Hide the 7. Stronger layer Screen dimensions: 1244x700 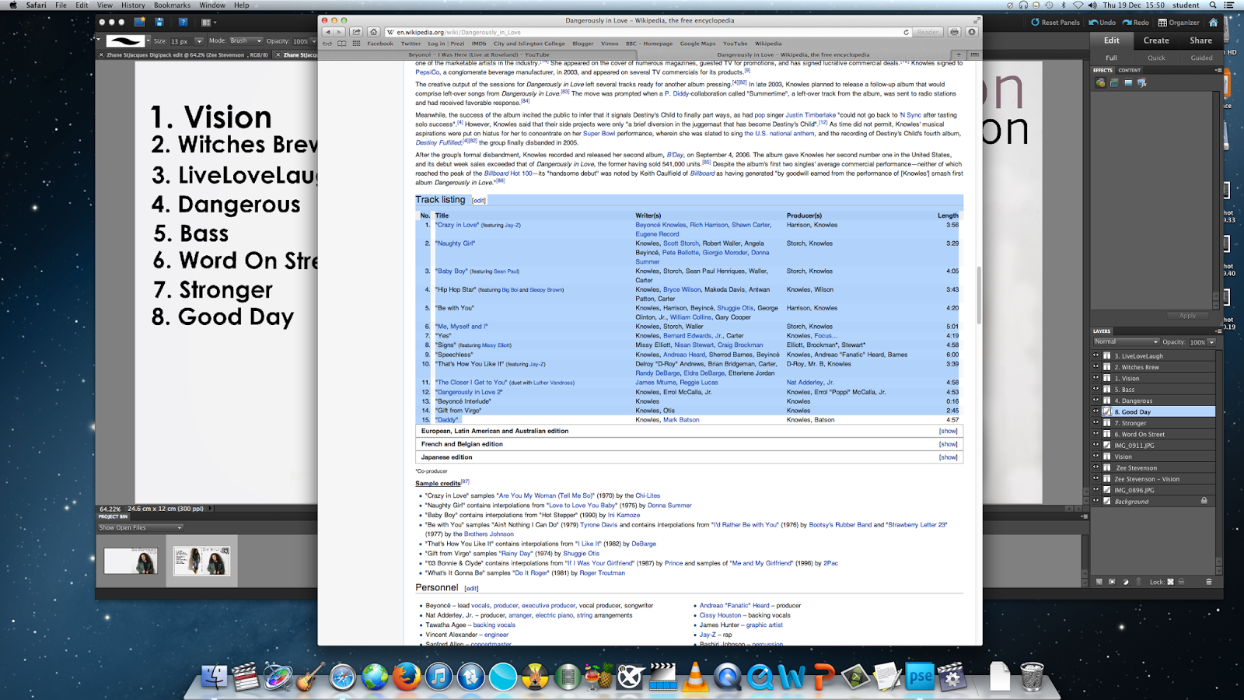click(1096, 423)
